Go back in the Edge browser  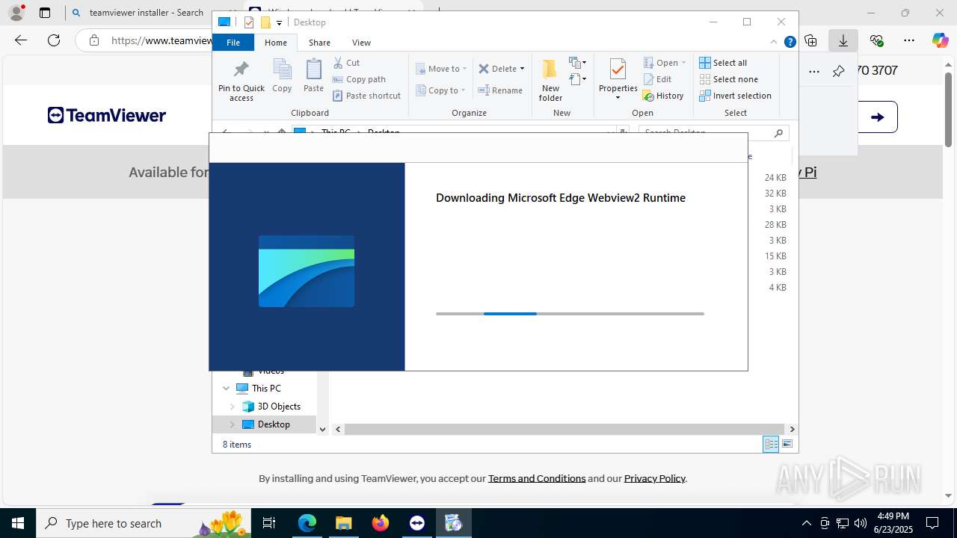tap(21, 40)
